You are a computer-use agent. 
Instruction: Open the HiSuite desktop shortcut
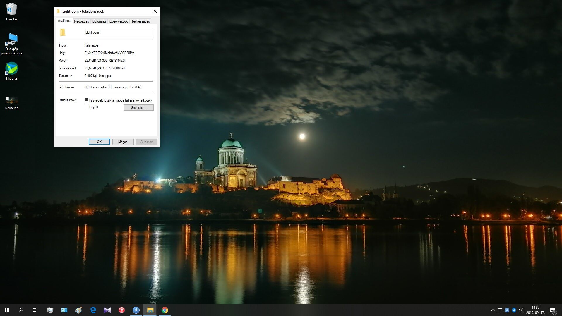12,68
